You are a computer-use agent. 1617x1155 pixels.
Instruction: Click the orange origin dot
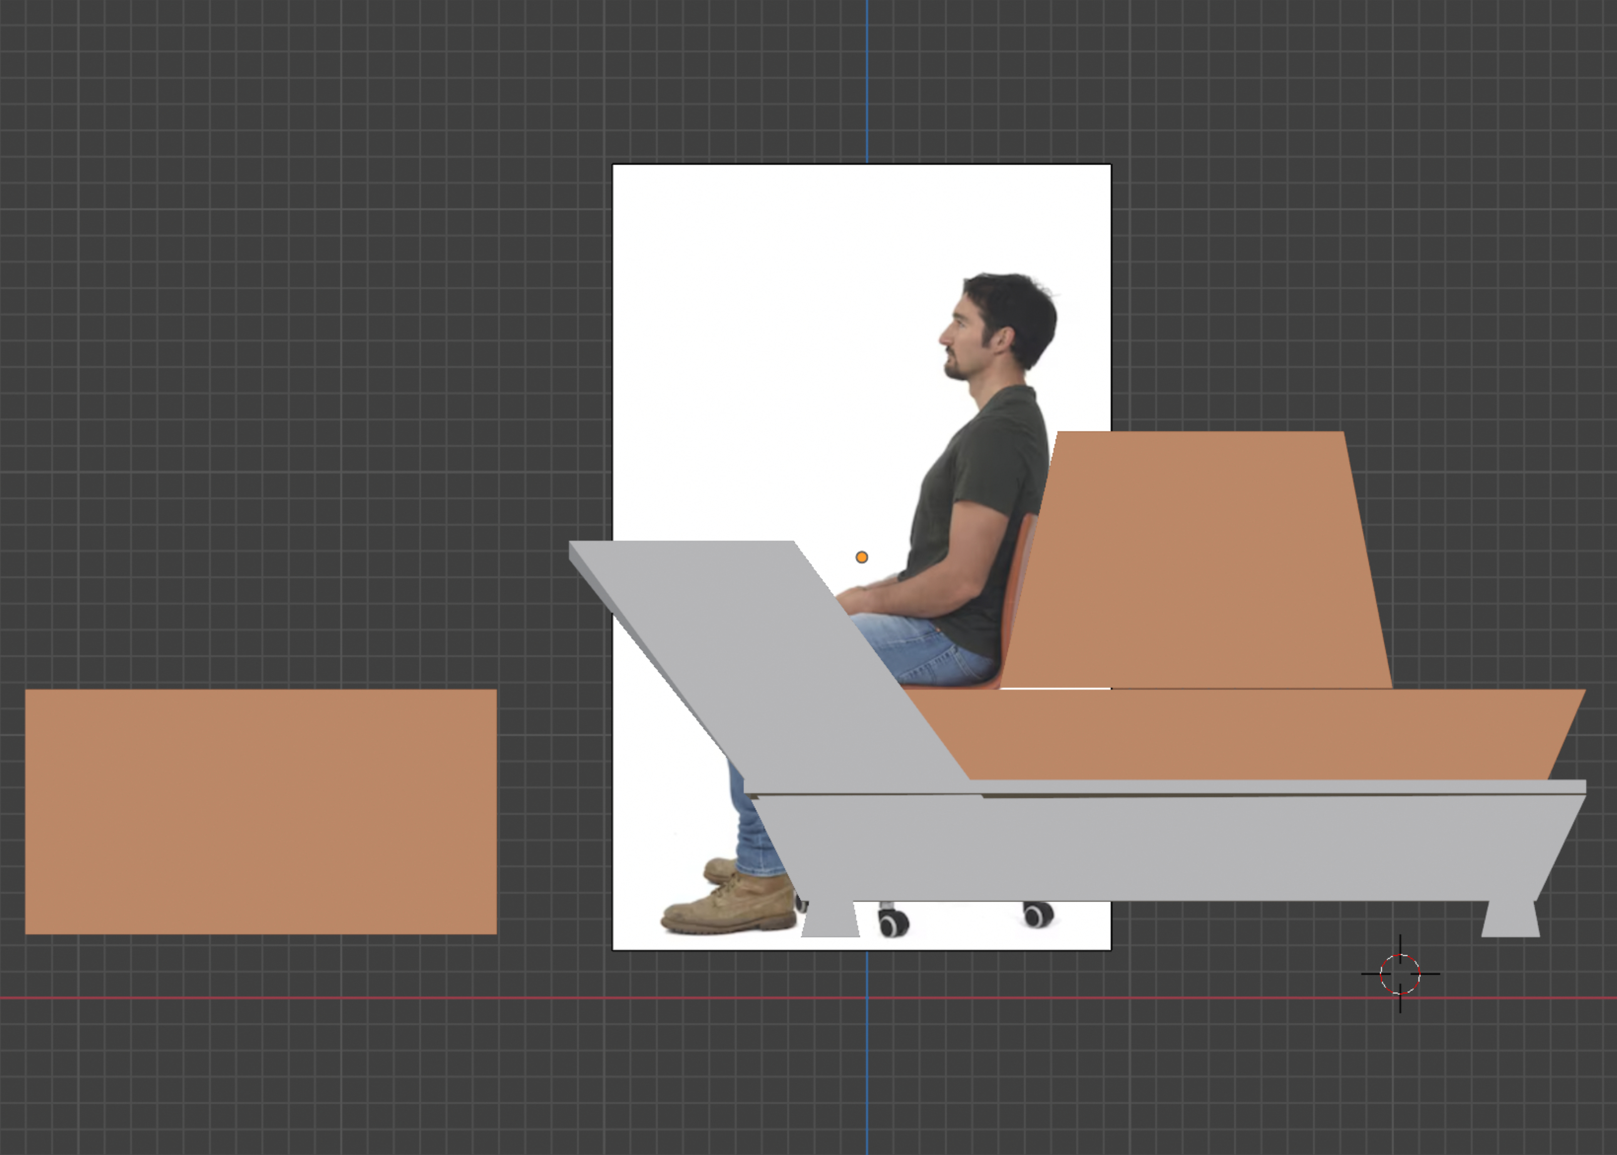point(862,557)
